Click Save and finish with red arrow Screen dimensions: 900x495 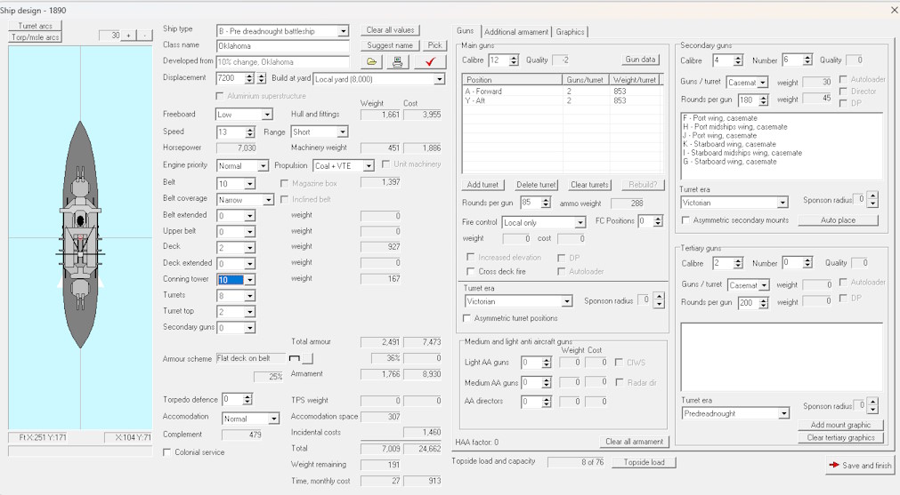(x=860, y=465)
